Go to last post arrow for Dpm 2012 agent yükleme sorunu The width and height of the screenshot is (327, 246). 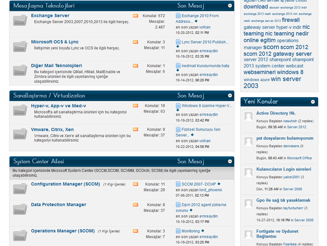(x=191, y=210)
